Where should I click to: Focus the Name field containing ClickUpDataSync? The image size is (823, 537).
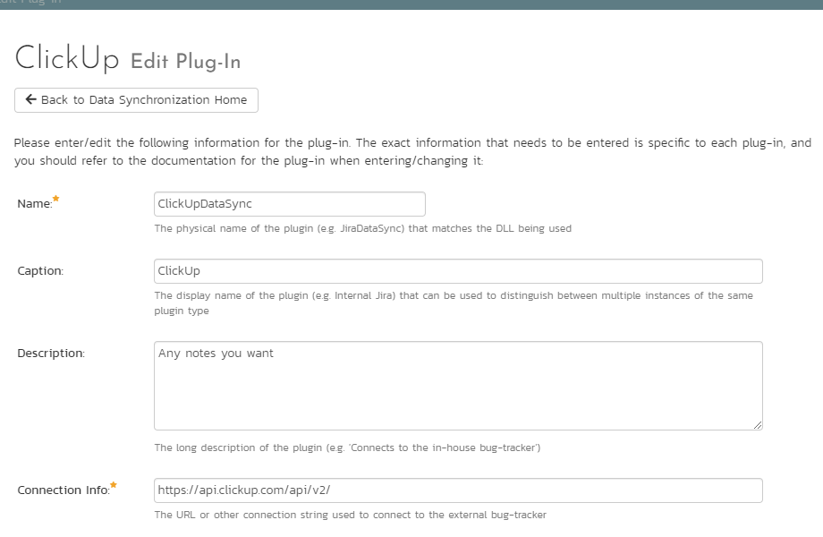[289, 204]
